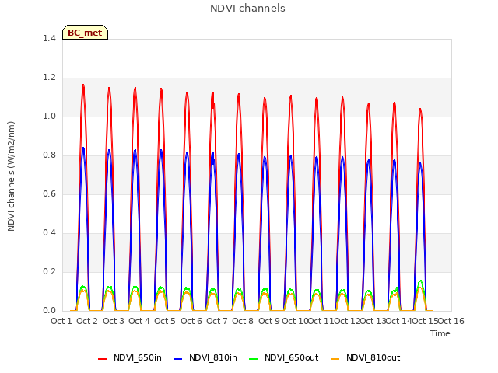The image size is (498, 373).
Task: Click the Oct 7 x-axis tick label
Action: 217,321
